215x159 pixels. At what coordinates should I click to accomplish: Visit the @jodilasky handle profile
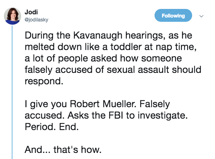point(36,20)
